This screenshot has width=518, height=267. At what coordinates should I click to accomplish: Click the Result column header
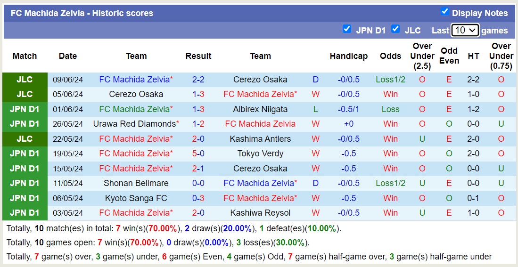198,56
